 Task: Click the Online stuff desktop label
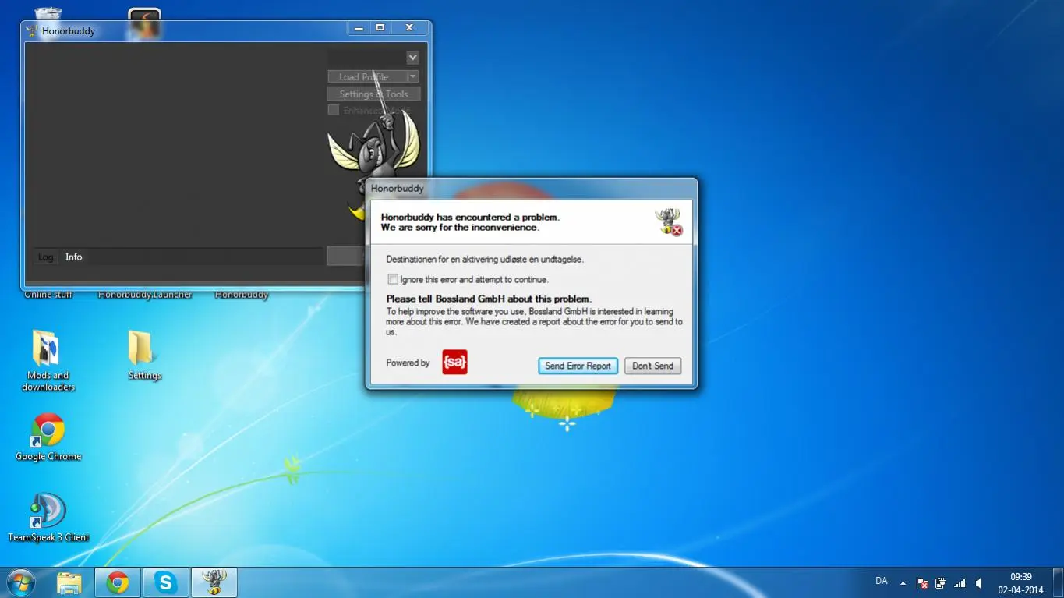(48, 295)
